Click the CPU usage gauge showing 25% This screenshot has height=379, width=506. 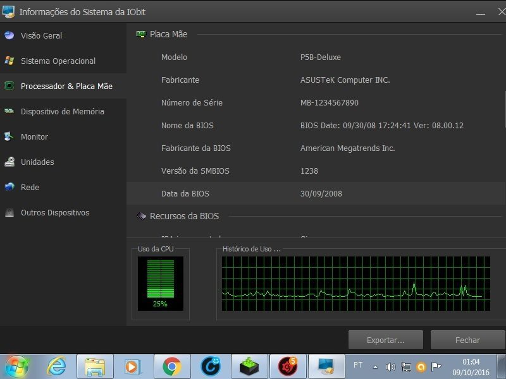point(161,284)
